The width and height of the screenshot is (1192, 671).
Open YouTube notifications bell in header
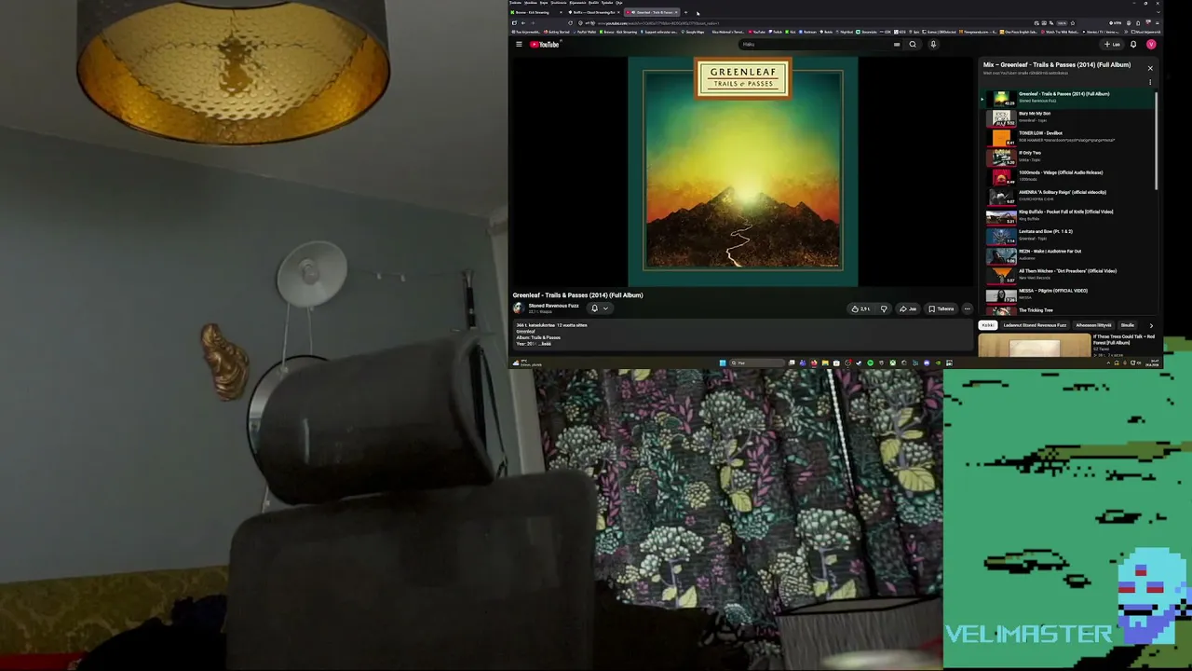click(x=1133, y=44)
